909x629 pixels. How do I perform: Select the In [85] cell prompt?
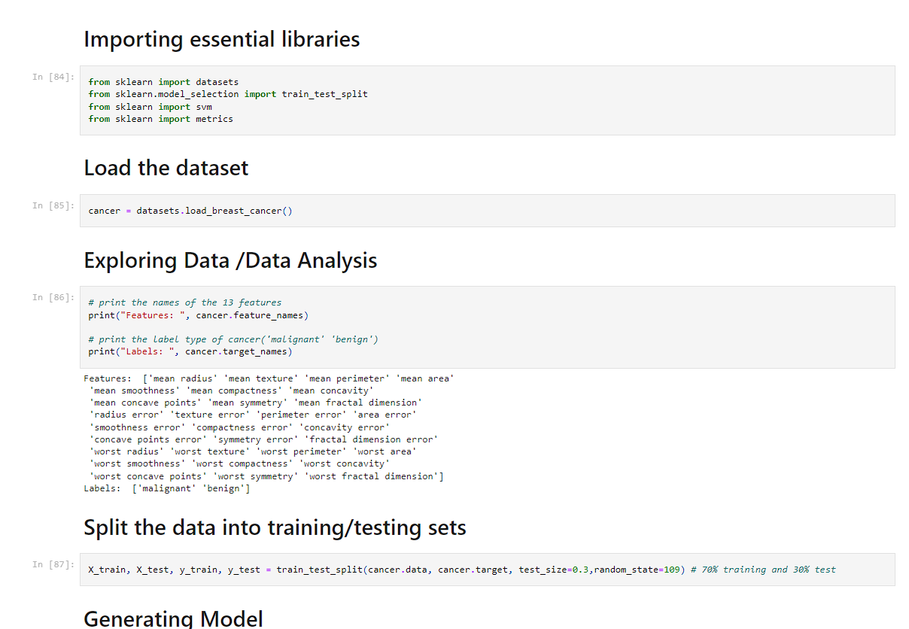coord(53,205)
